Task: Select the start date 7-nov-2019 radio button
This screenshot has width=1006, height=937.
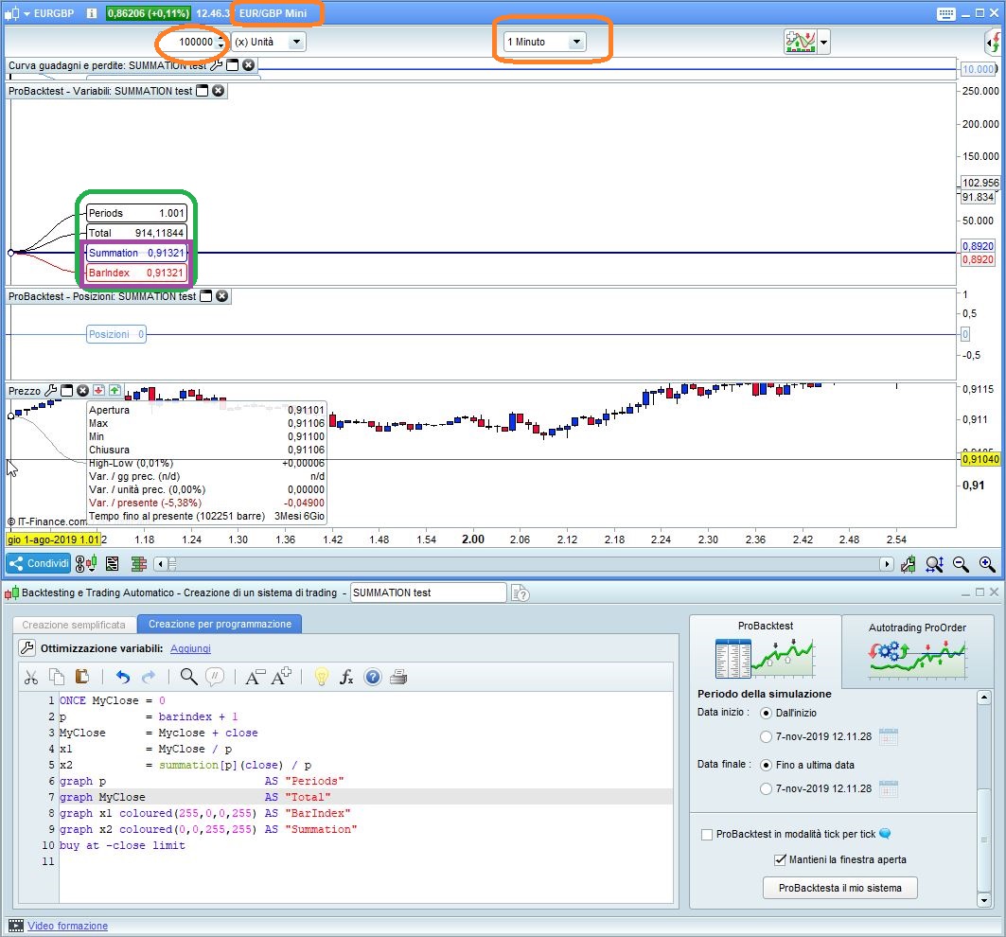Action: click(766, 736)
